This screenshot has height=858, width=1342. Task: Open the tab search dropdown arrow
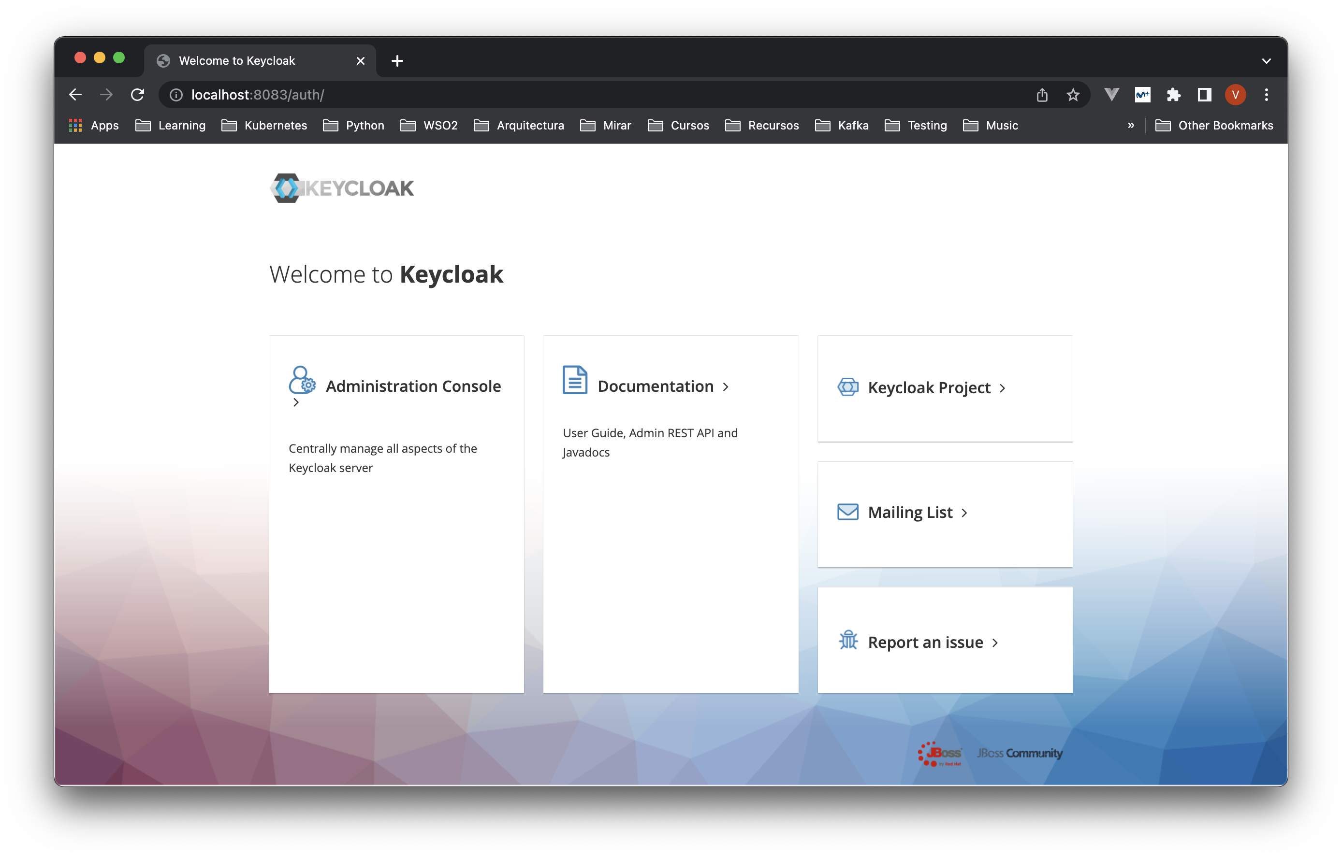coord(1266,61)
